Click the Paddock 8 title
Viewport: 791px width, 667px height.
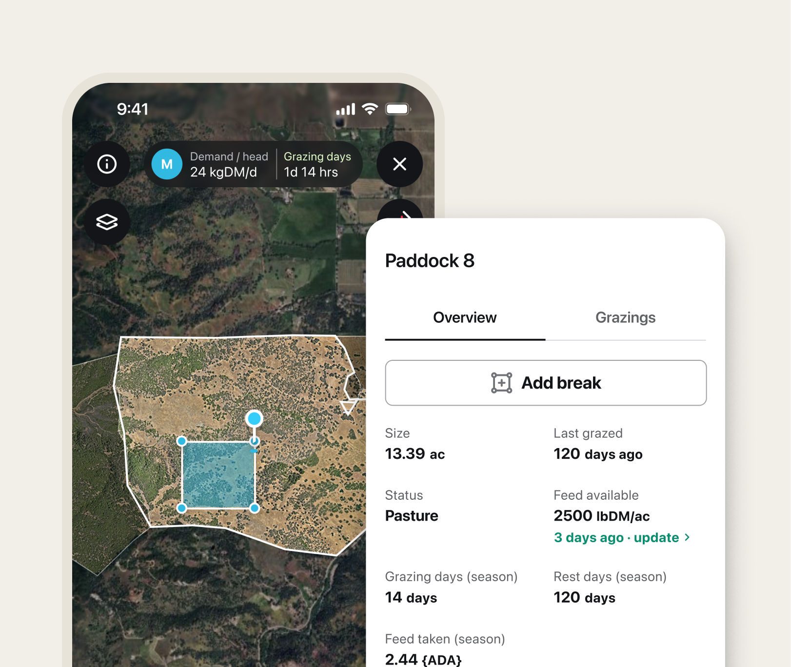(x=430, y=260)
